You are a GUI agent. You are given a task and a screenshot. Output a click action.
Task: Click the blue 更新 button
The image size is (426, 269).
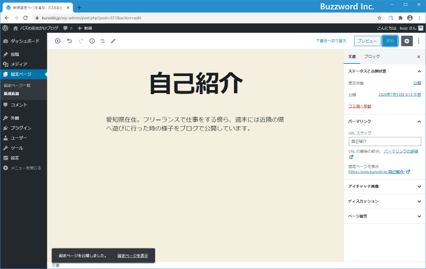pyautogui.click(x=390, y=41)
